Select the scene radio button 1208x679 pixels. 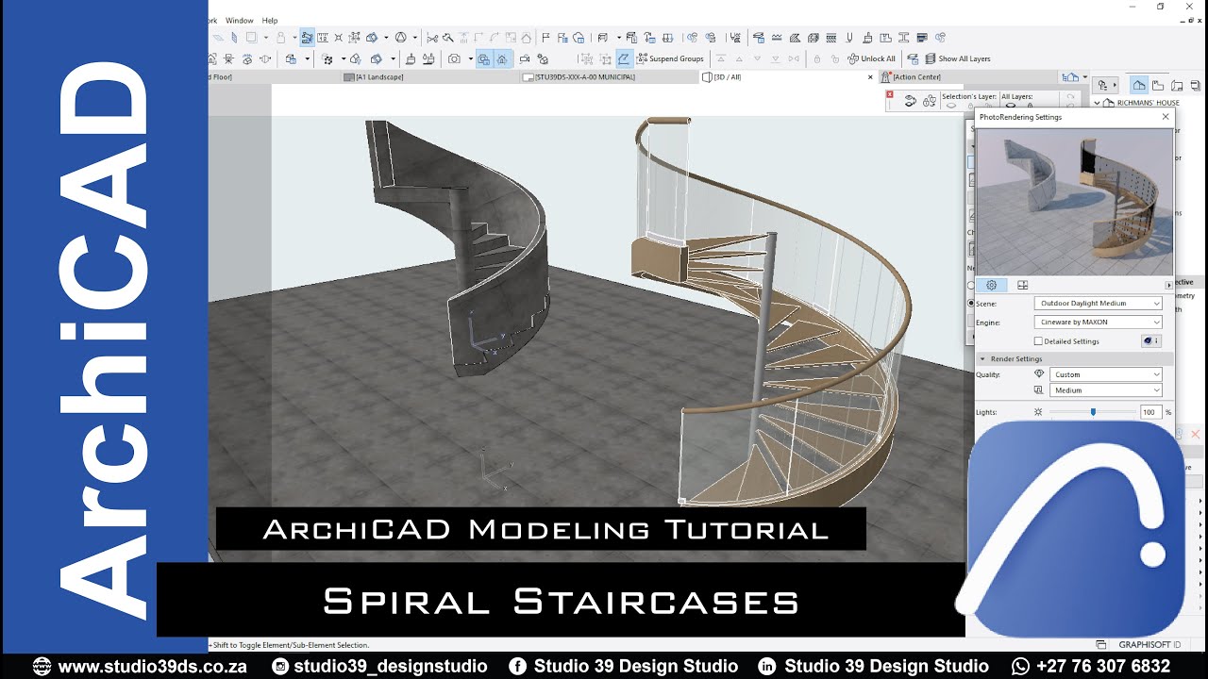pyautogui.click(x=971, y=304)
